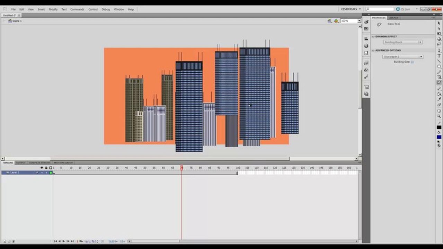Select the Lasso tool
The image size is (443, 249).
(x=439, y=44)
